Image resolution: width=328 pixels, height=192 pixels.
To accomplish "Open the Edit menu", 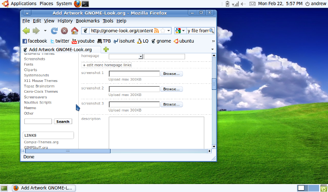I will tap(37, 21).
